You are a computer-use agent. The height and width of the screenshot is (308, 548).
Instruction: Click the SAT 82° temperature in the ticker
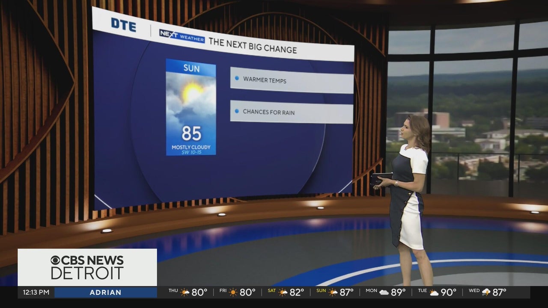click(297, 293)
